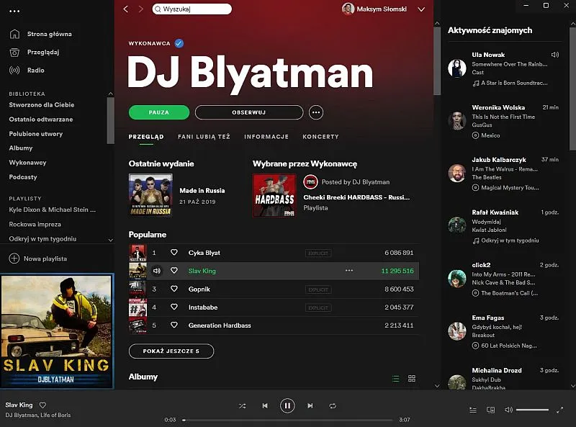Mute playback with the volume icon
This screenshot has width=576, height=427.
coord(508,409)
